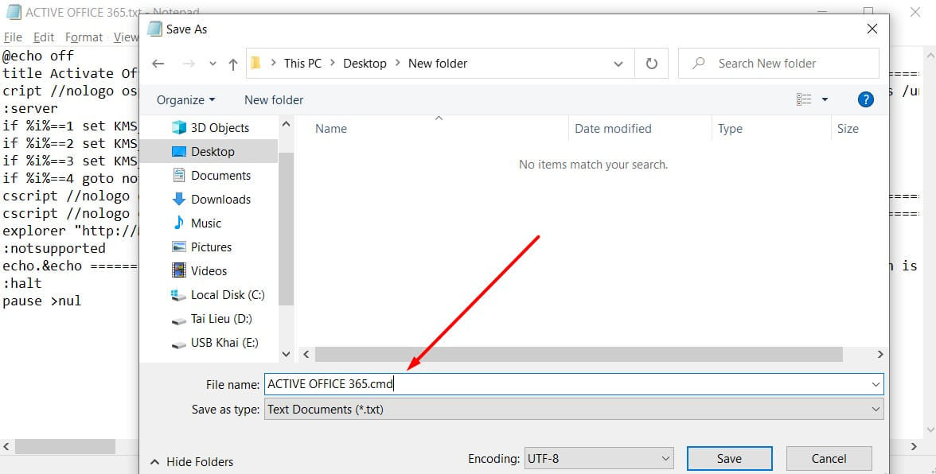This screenshot has width=936, height=474.
Task: Open the Organize menu
Action: tap(185, 100)
